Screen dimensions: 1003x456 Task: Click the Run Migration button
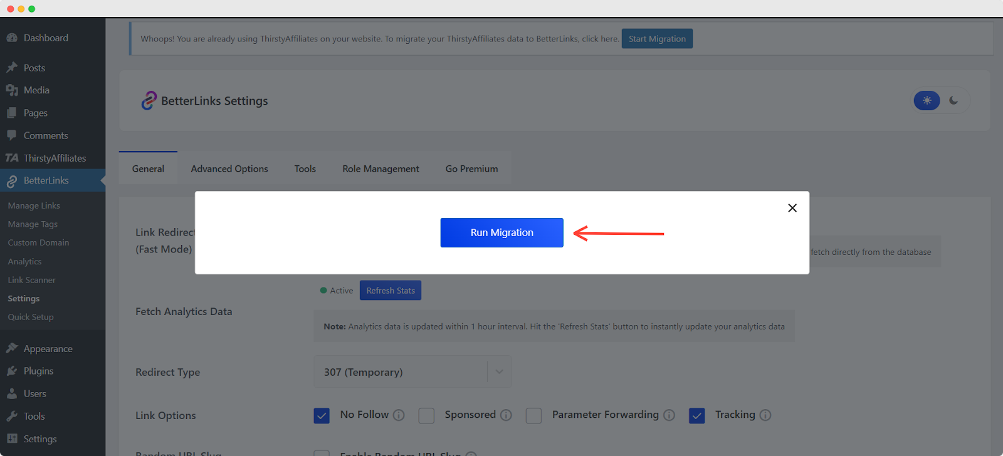point(501,232)
